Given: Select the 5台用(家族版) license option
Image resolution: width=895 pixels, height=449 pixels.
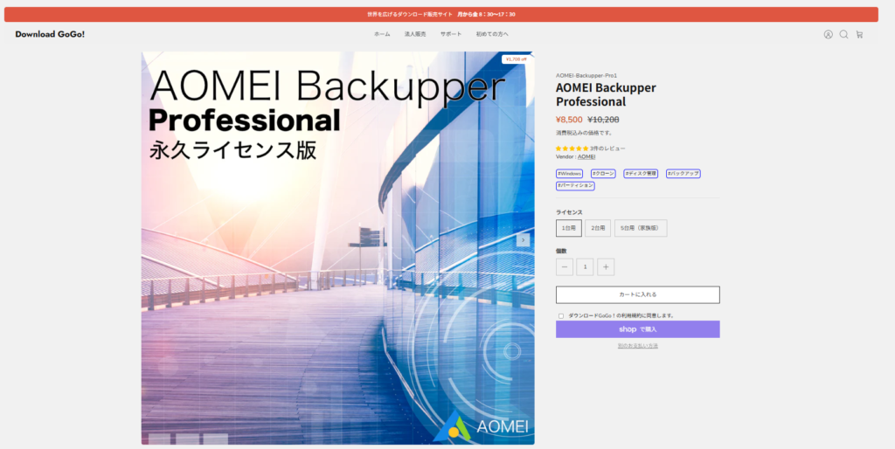Looking at the screenshot, I should [x=641, y=228].
